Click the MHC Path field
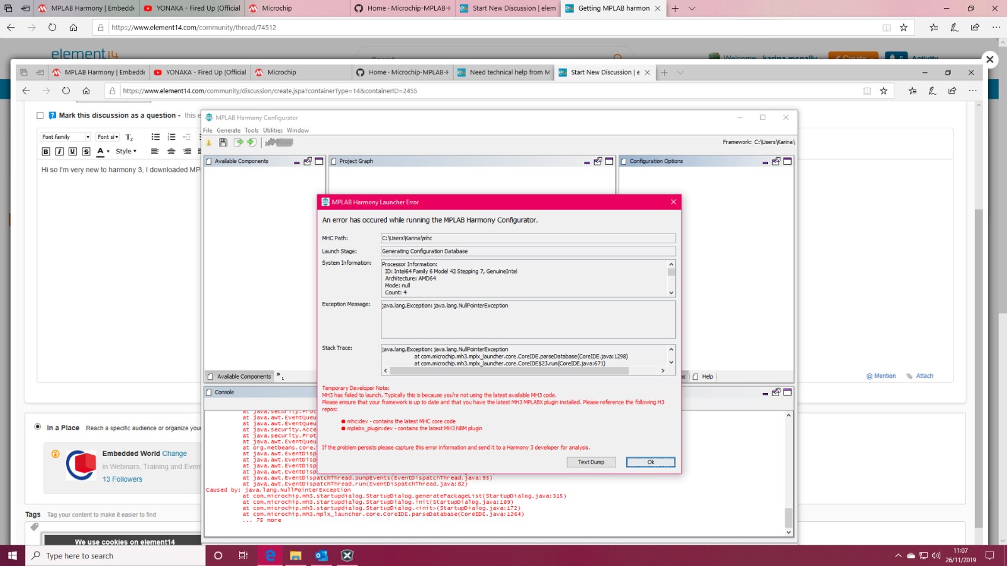The height and width of the screenshot is (566, 1007). pos(528,238)
